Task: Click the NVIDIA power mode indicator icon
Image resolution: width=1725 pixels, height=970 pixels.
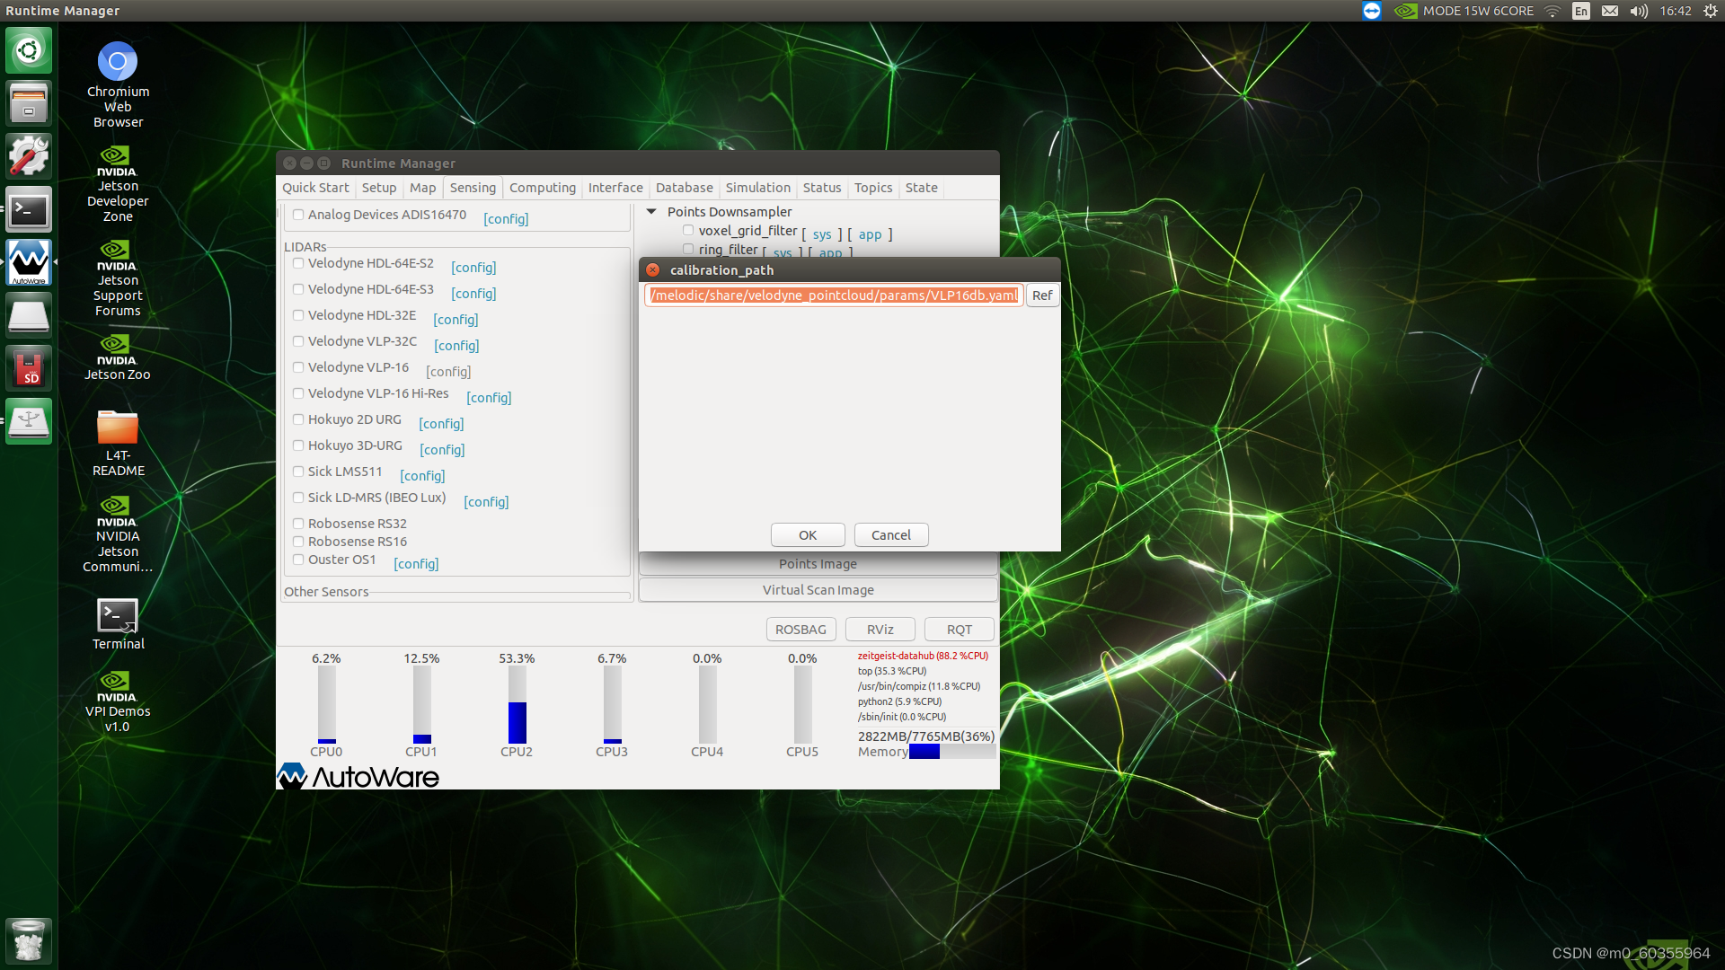Action: click(x=1405, y=11)
